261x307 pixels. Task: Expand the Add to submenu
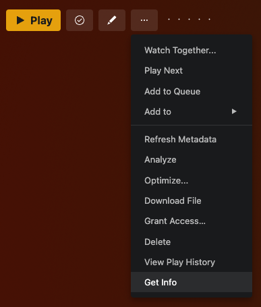(192, 111)
